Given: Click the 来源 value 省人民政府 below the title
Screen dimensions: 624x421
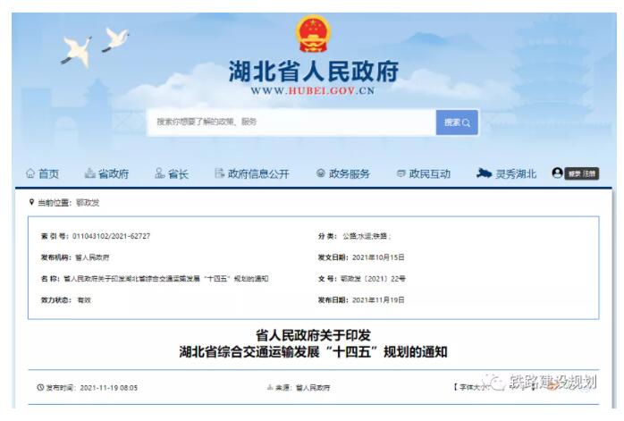Looking at the screenshot, I should (313, 388).
